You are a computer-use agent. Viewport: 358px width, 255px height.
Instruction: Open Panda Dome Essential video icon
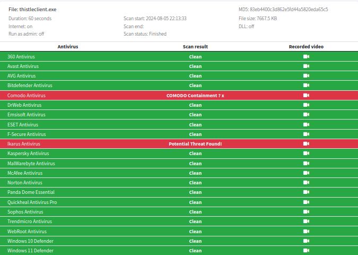tap(306, 192)
